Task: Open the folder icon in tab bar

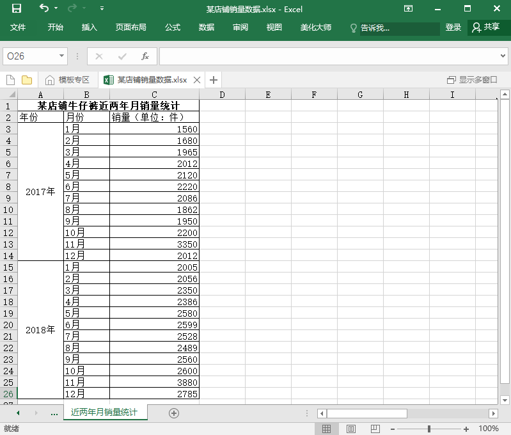Action: (27, 80)
